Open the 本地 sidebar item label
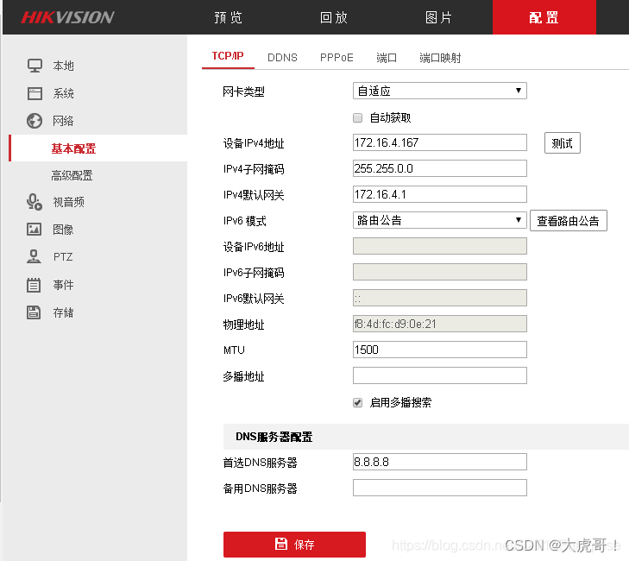The height and width of the screenshot is (561, 629). click(x=63, y=66)
